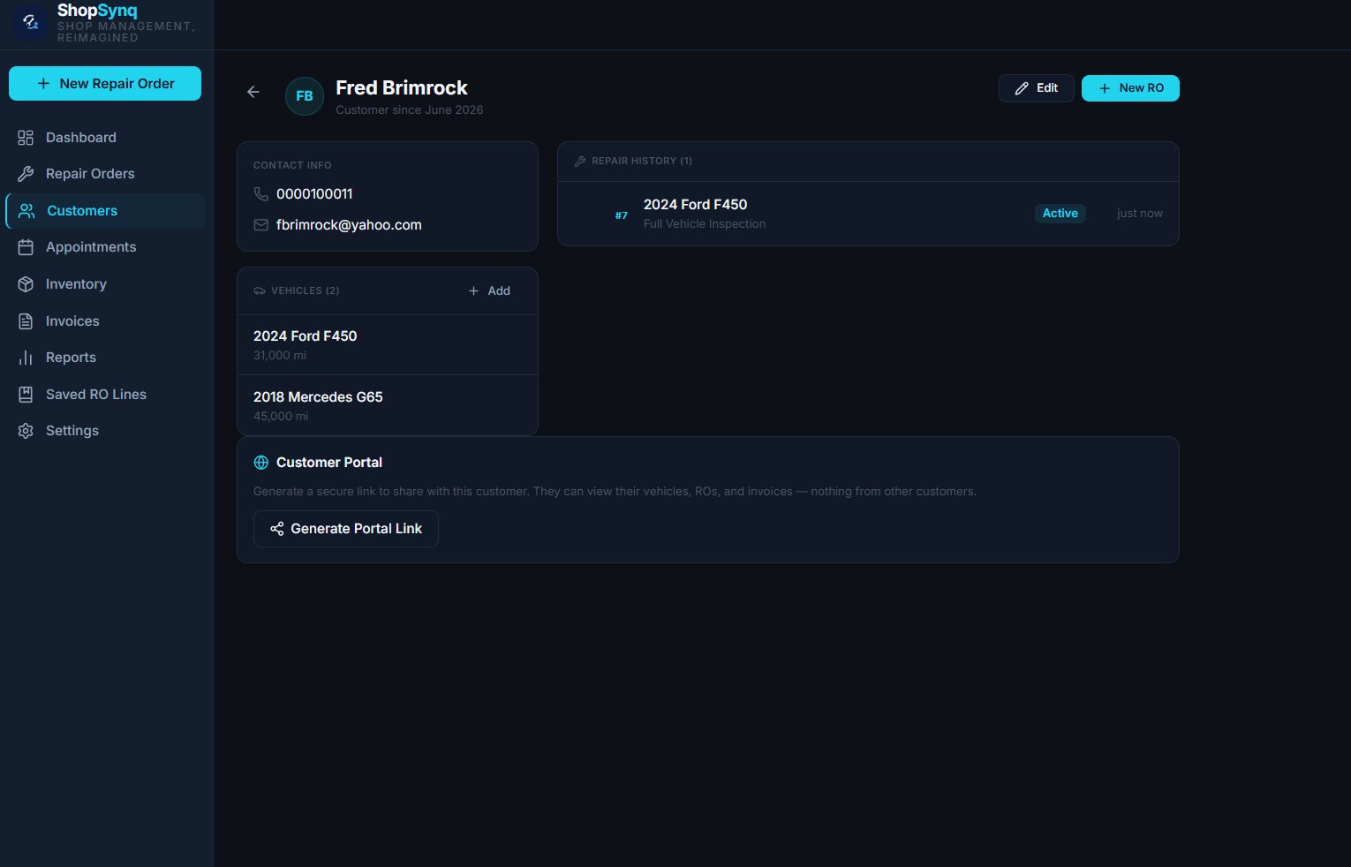The width and height of the screenshot is (1351, 867).
Task: Open the Invoices section
Action: (106, 321)
